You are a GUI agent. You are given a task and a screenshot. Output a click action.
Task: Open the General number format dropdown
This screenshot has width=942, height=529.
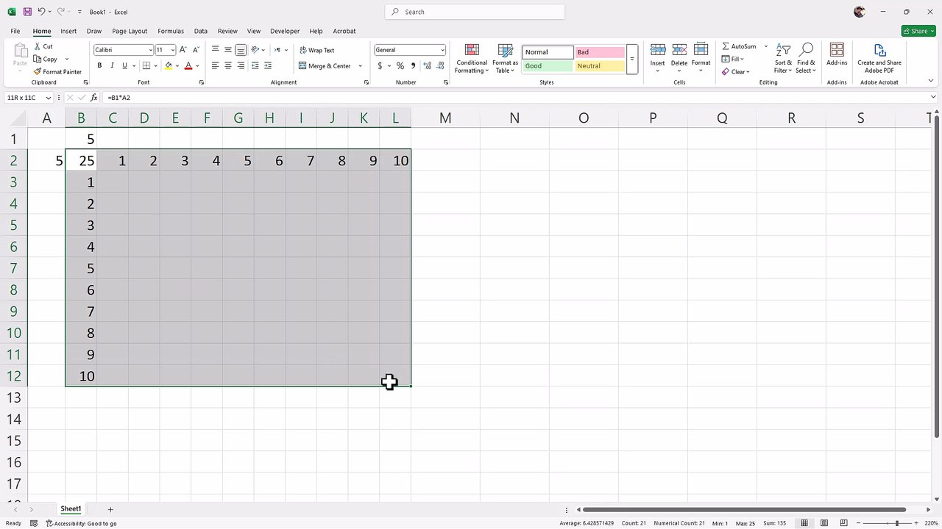tap(442, 50)
